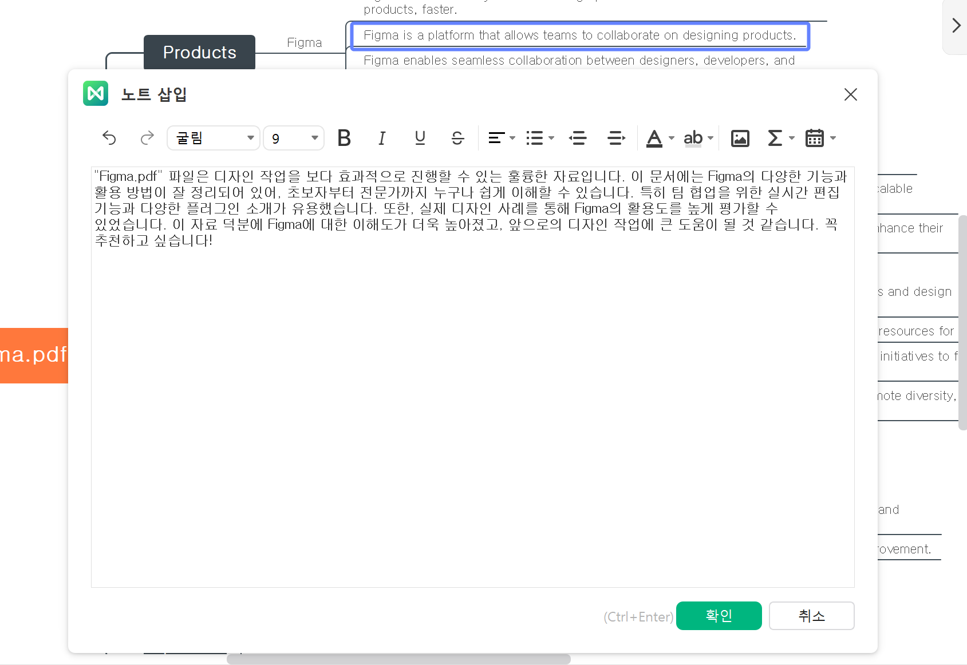The width and height of the screenshot is (967, 665).
Task: Select the 's and design' topic text
Action: (915, 292)
